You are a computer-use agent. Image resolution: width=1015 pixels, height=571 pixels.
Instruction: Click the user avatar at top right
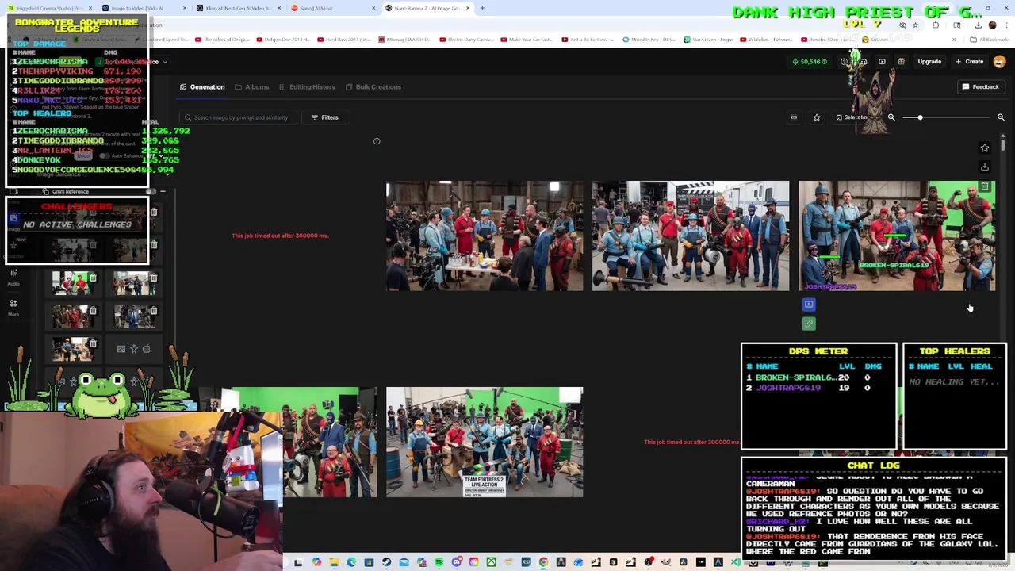[x=999, y=62]
